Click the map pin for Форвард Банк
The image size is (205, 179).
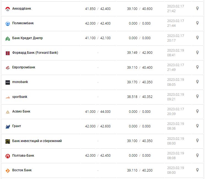pyautogui.click(x=197, y=52)
